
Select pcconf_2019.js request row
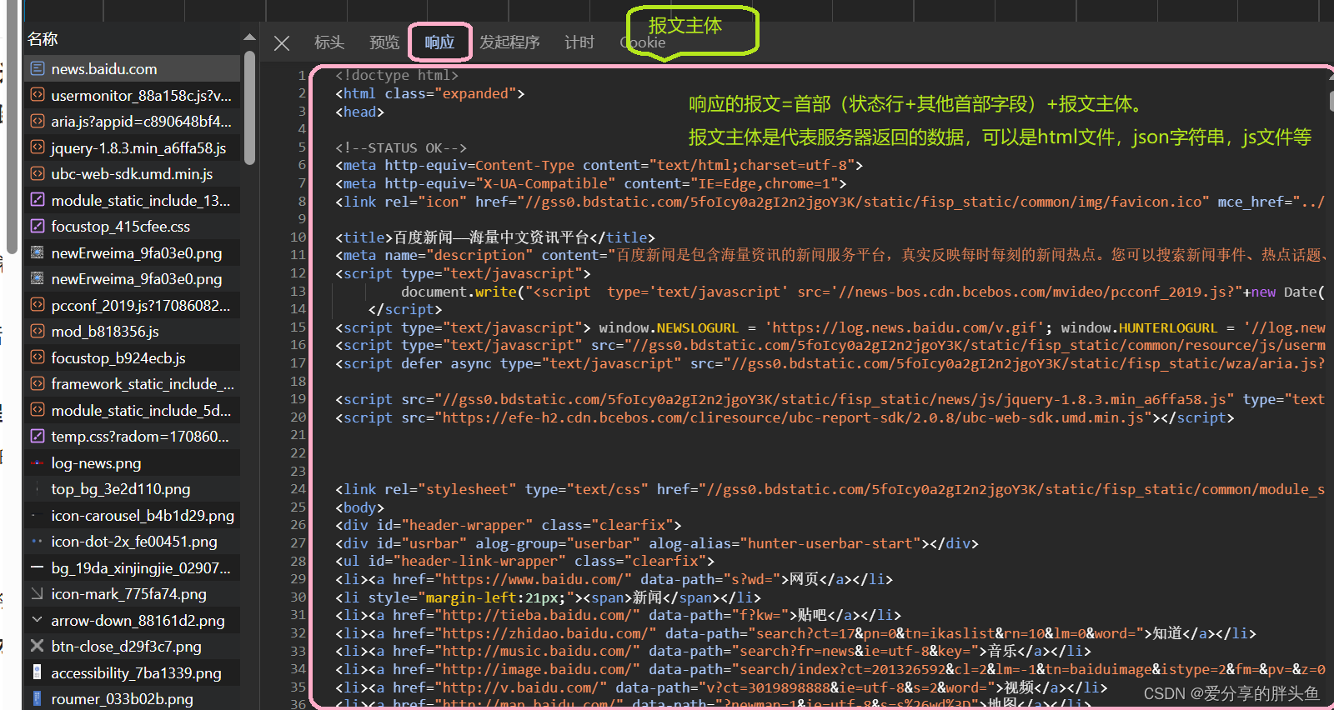tap(133, 305)
